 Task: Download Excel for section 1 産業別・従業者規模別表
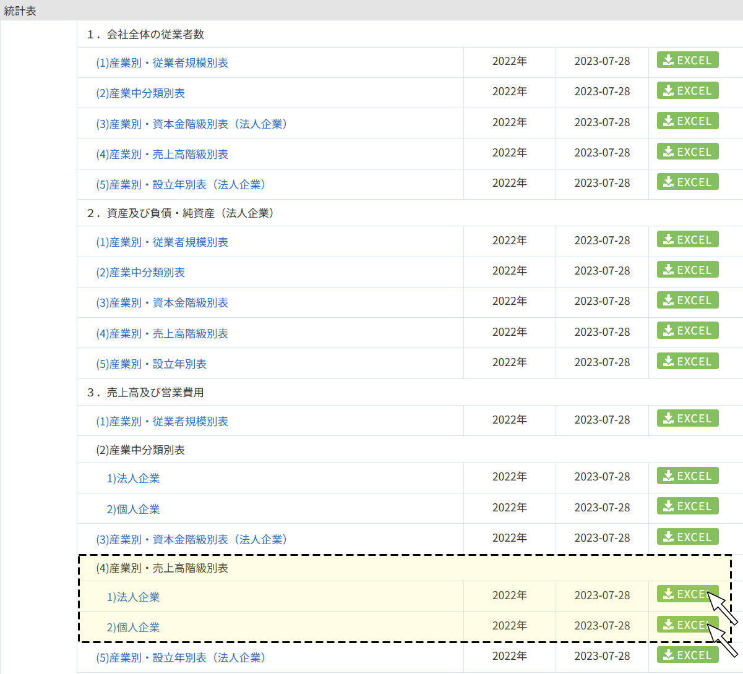pos(687,61)
